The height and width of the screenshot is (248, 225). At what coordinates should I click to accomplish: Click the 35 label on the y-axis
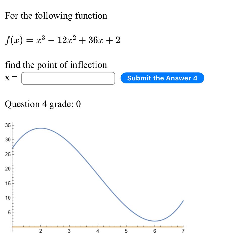coord(8,125)
